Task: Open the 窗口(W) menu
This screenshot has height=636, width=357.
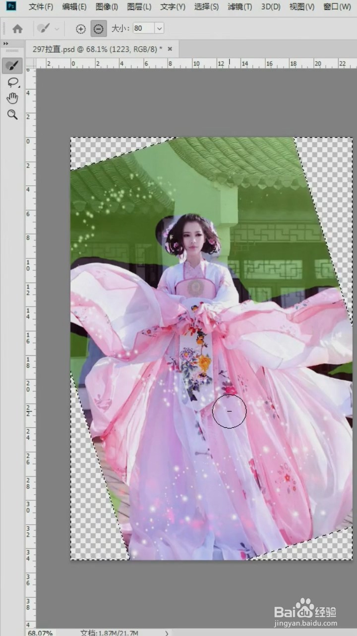Action: coord(337,7)
